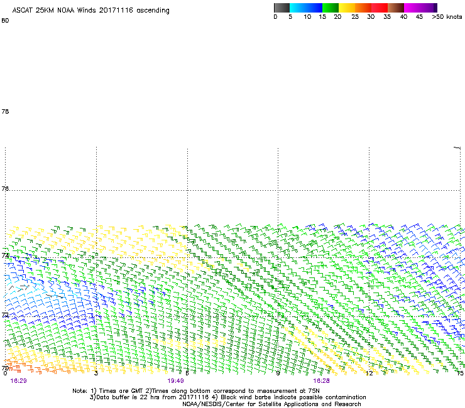The height and width of the screenshot is (408, 465).
Task: Select the brown 35-40 knots legend swatch
Action: coord(396,8)
